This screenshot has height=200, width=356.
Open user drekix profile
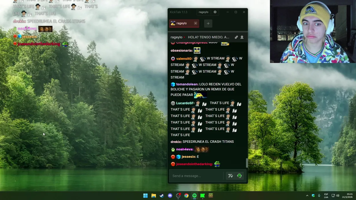pyautogui.click(x=176, y=142)
